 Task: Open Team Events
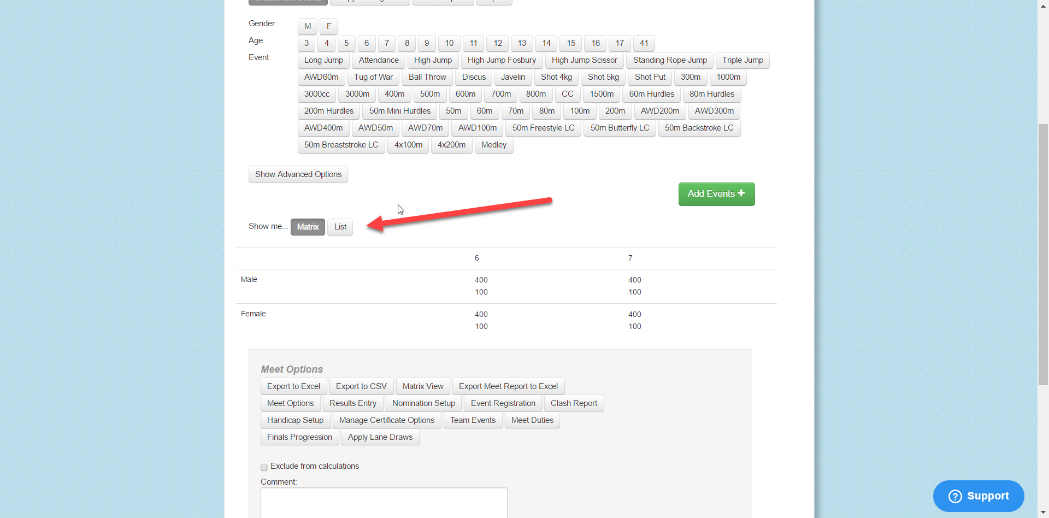pyautogui.click(x=473, y=420)
